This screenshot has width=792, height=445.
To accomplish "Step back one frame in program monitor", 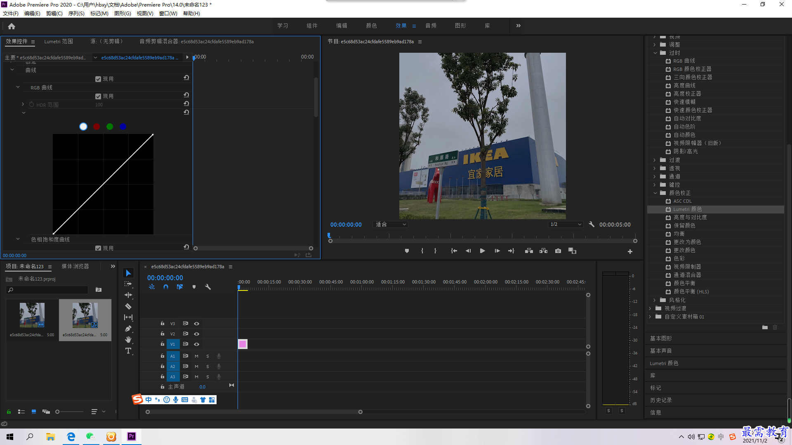I will coord(468,251).
